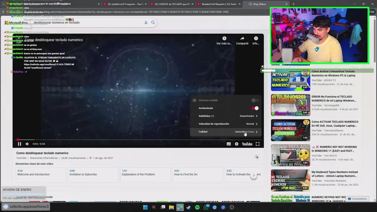Close the 3 ATAJOS de TECLADO tab

point(193,4)
